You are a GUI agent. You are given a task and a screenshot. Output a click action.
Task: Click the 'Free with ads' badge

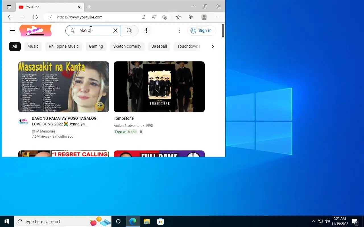tap(126, 132)
